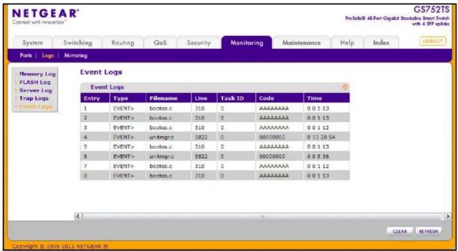Open Memory Log in sidebar

click(x=37, y=74)
